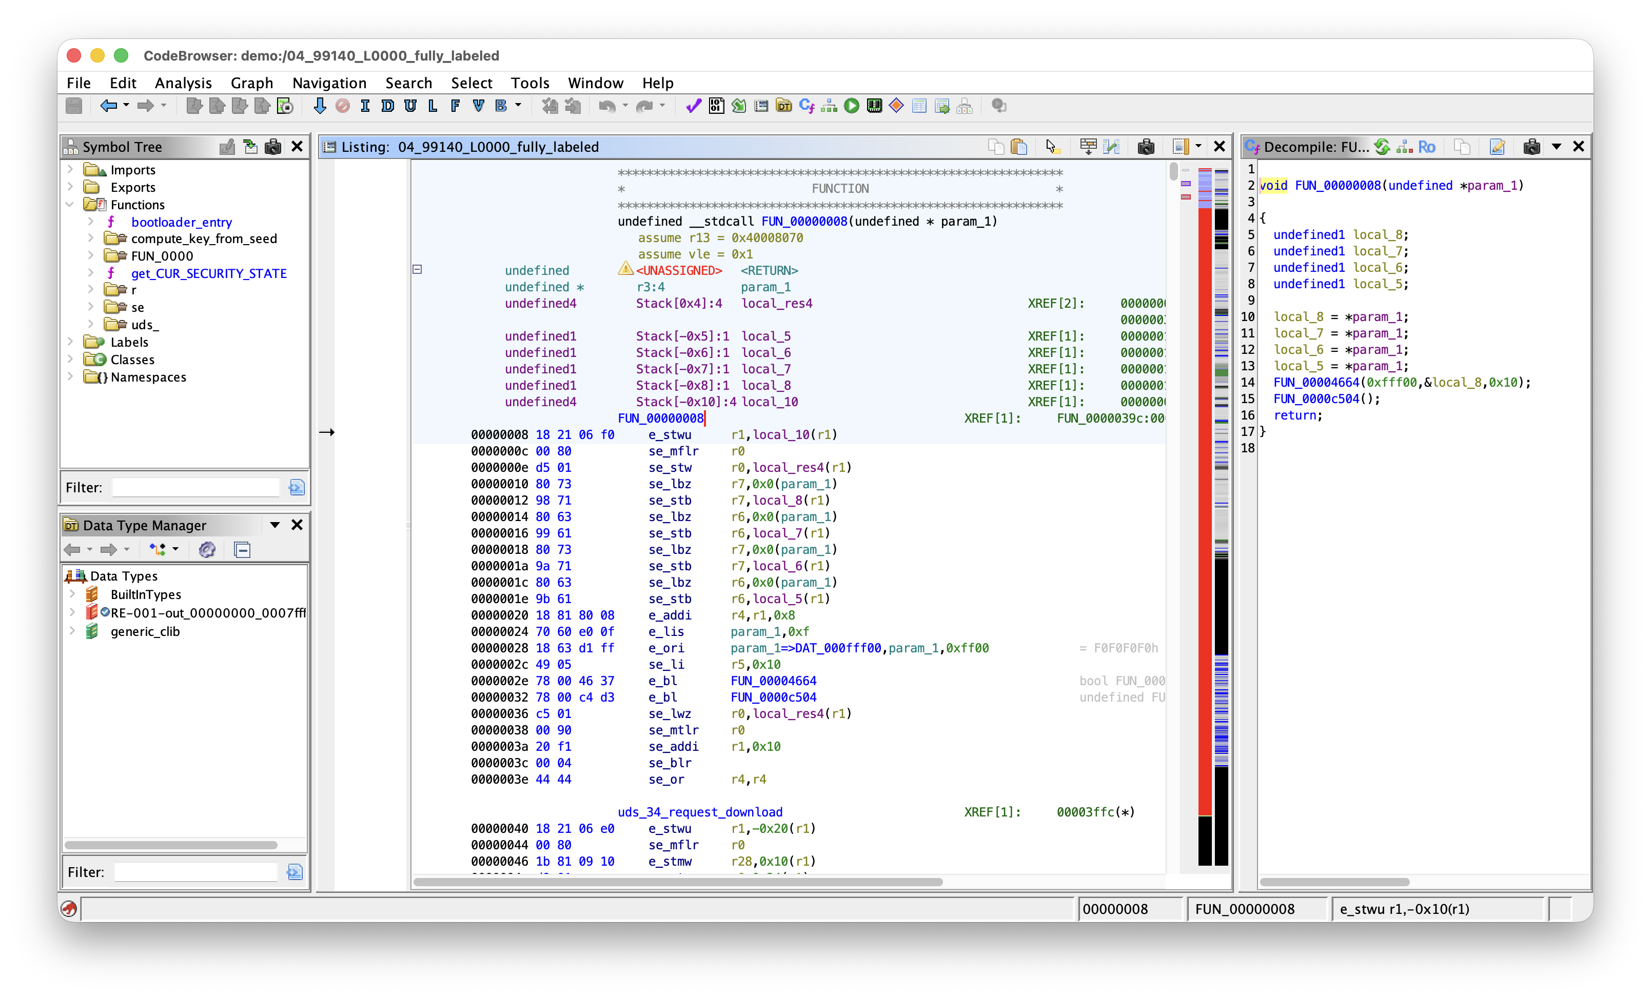Click the blue down-arrow navigation direction icon
Image resolution: width=1651 pixels, height=998 pixels.
tap(320, 106)
